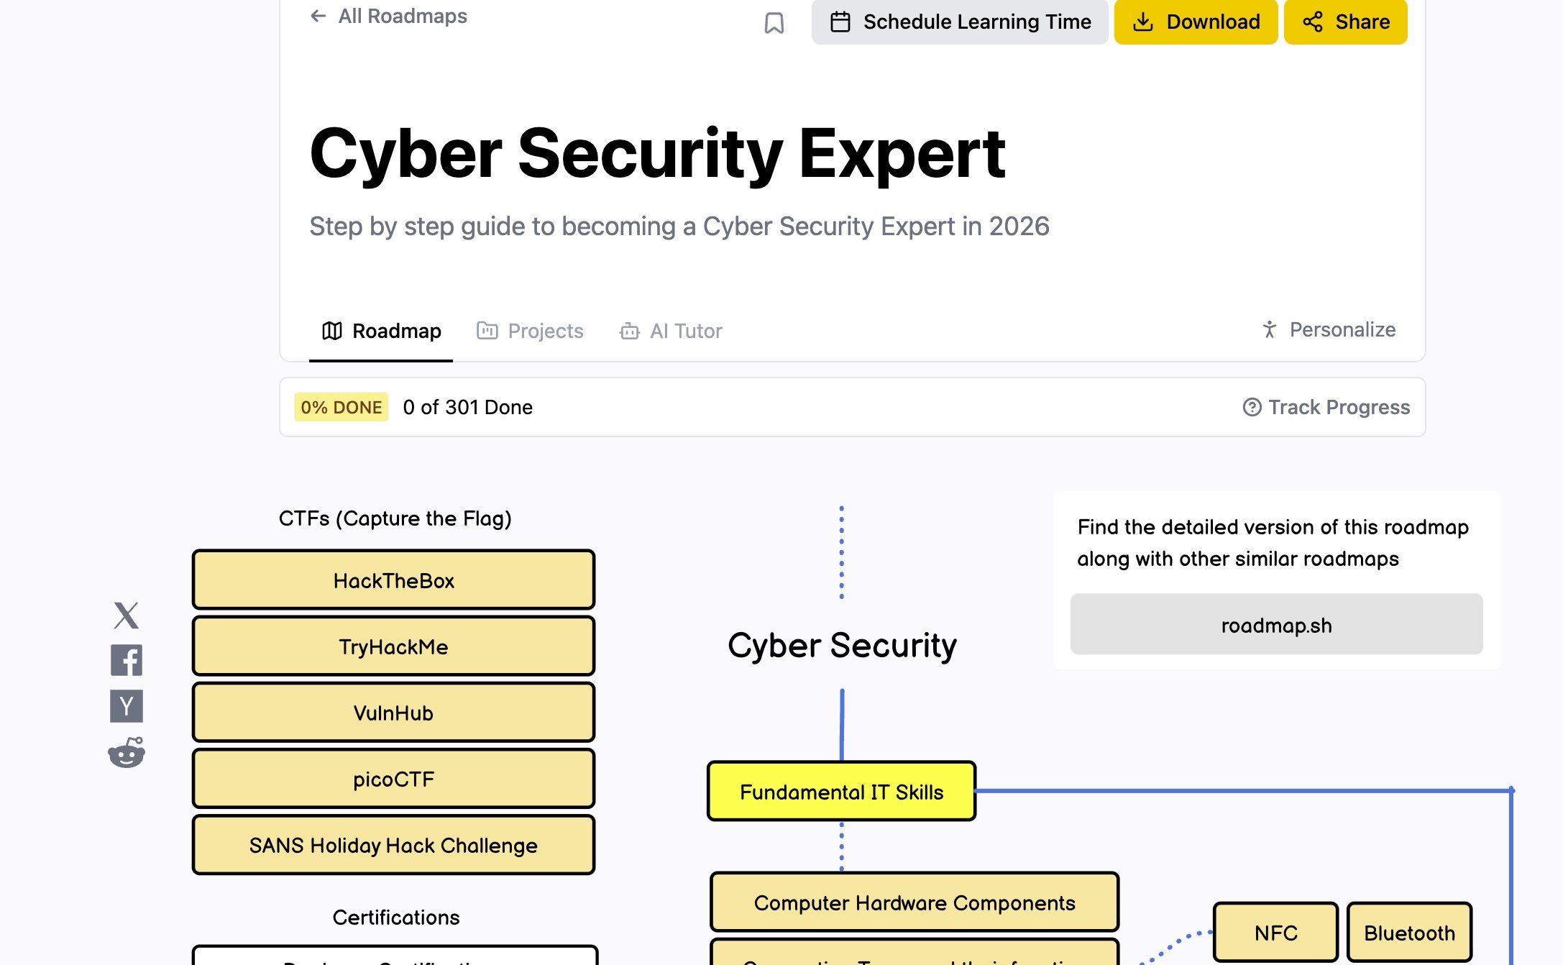The width and height of the screenshot is (1563, 965).
Task: Click the Cyber Security roadmap title
Action: coord(842,645)
